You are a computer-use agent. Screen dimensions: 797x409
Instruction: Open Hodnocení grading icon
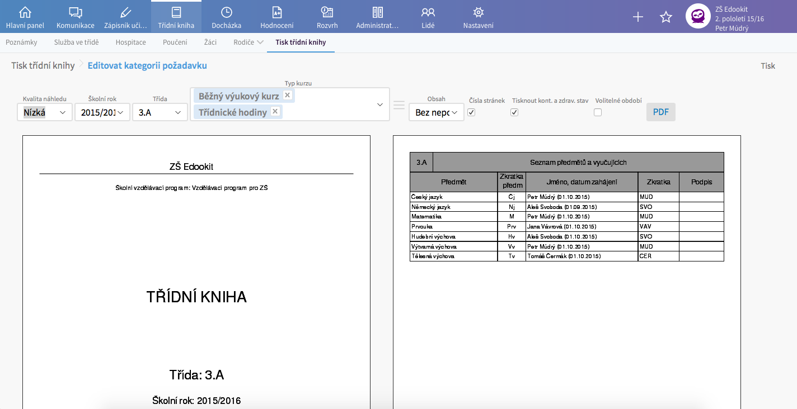pos(277,12)
